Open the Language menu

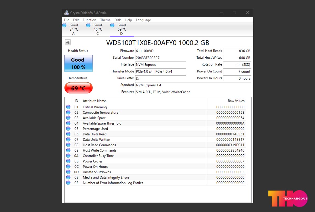click(x=143, y=20)
